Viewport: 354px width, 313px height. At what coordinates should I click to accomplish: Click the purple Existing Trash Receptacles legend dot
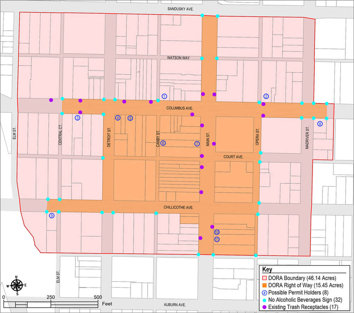(x=264, y=307)
